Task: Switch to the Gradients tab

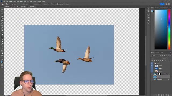Action: pyautogui.click(x=162, y=8)
